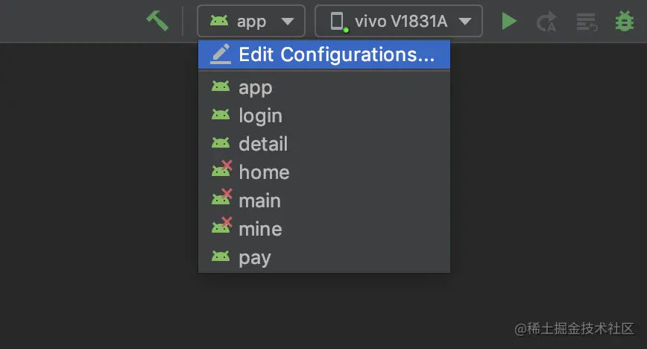Click the pencil icon beside Edit Configurations
Viewport: 647px width, 349px height.
[x=221, y=54]
